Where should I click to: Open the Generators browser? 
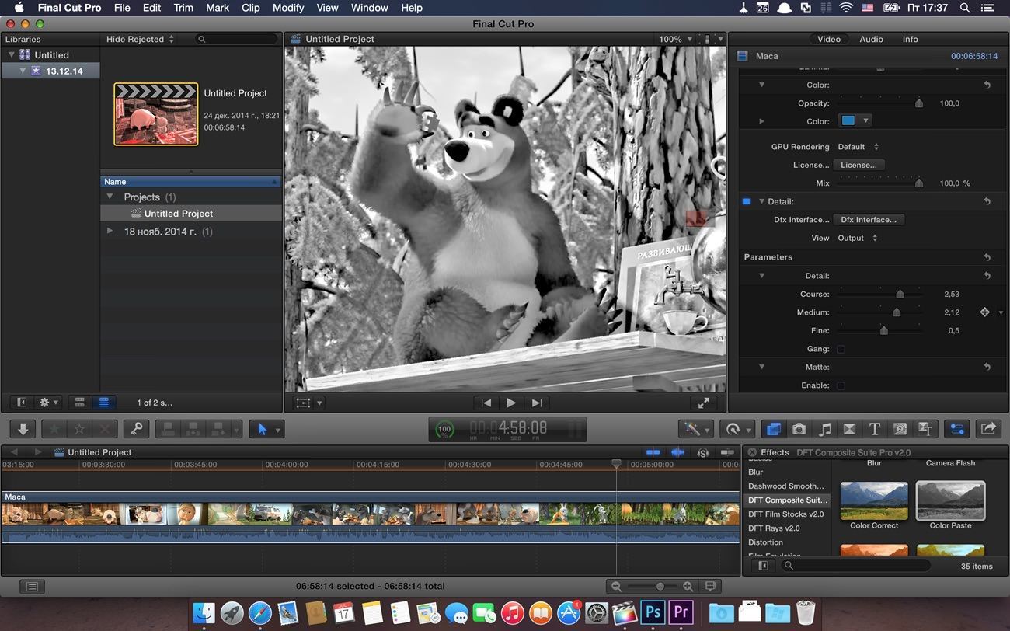pyautogui.click(x=900, y=428)
